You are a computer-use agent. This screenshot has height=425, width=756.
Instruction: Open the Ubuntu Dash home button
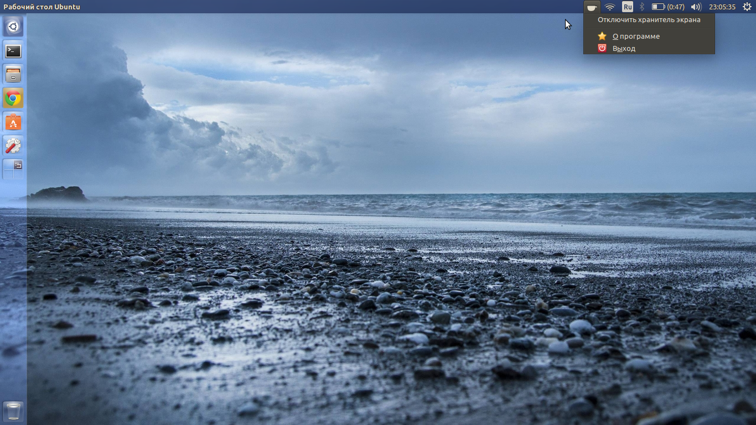point(13,26)
